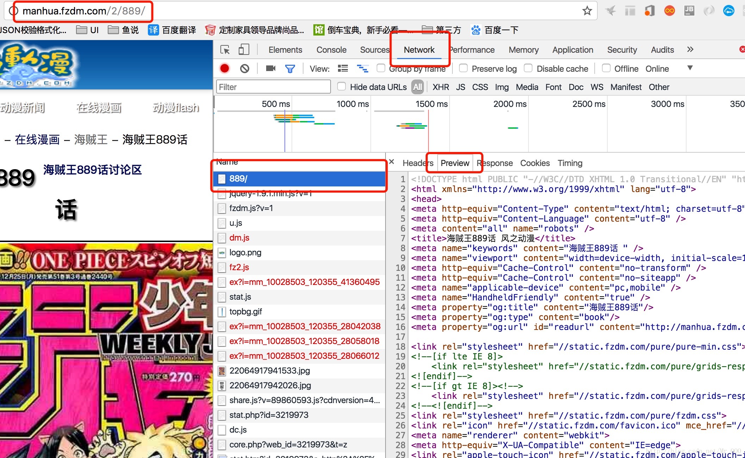The height and width of the screenshot is (458, 745).
Task: Filter requests by XHR type
Action: [440, 87]
